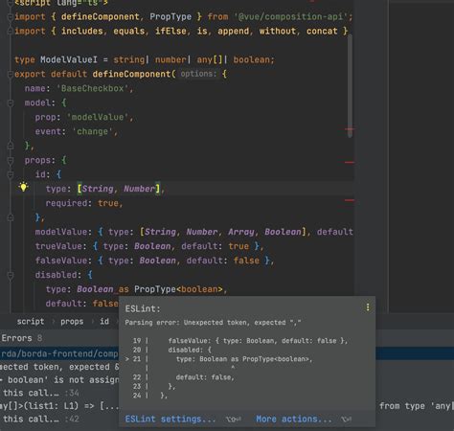Viewport: 454px width, 431px height.
Task: Open More actions link in ESLint popup
Action: (x=294, y=419)
